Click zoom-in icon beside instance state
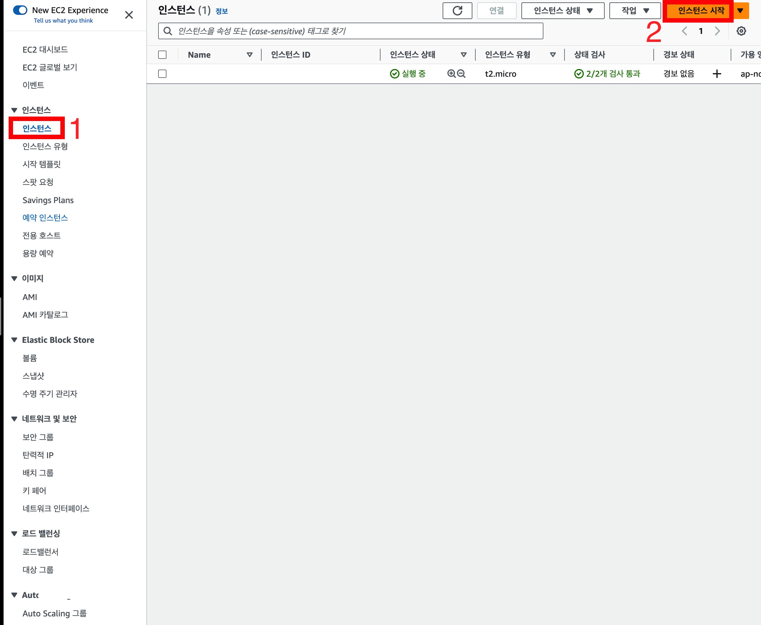Image resolution: width=761 pixels, height=625 pixels. tap(451, 74)
